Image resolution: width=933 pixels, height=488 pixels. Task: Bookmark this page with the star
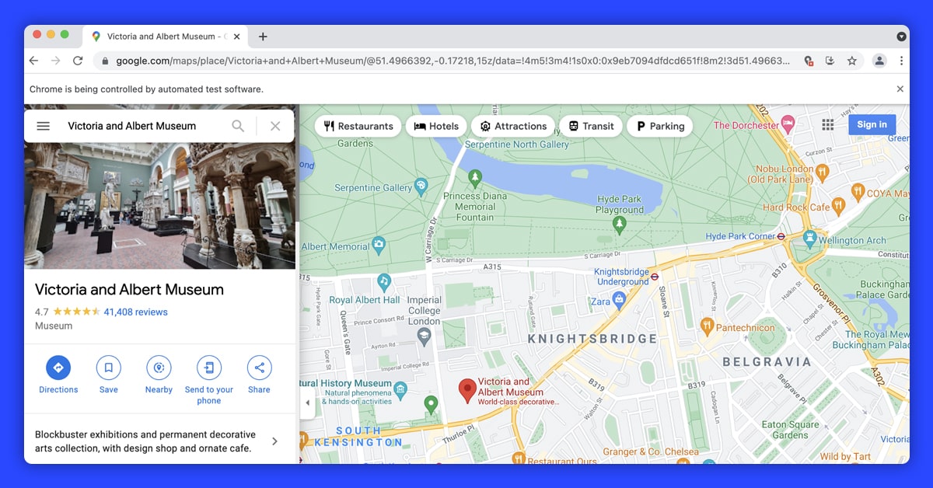click(x=852, y=61)
